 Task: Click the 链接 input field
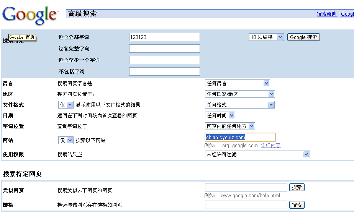click(x=246, y=205)
